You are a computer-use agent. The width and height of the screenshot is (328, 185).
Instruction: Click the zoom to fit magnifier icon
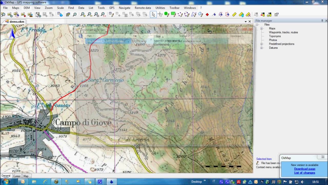click(x=96, y=14)
